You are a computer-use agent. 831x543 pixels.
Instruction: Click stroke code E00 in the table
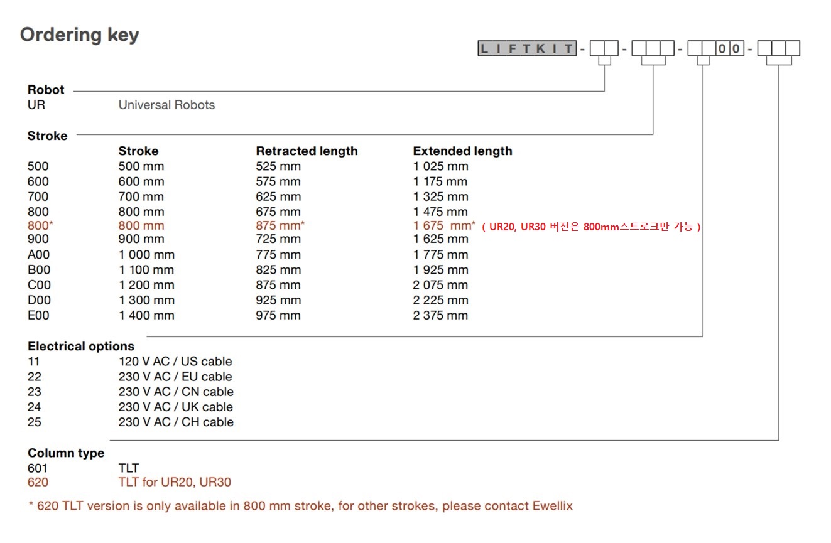pyautogui.click(x=38, y=315)
